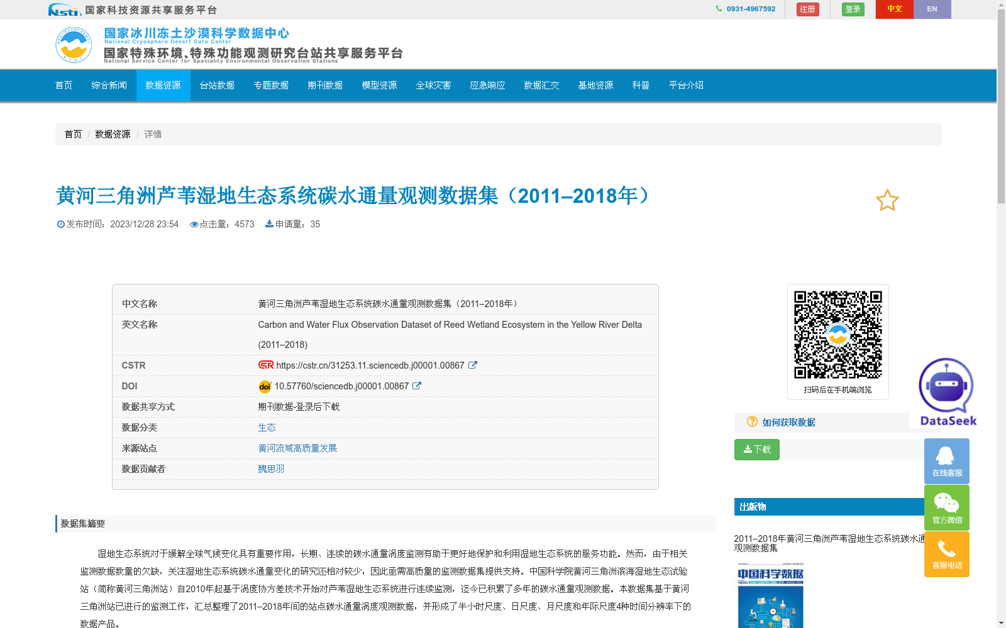Click the red 注册 register button
Screen dimensions: 1006x628
click(808, 9)
